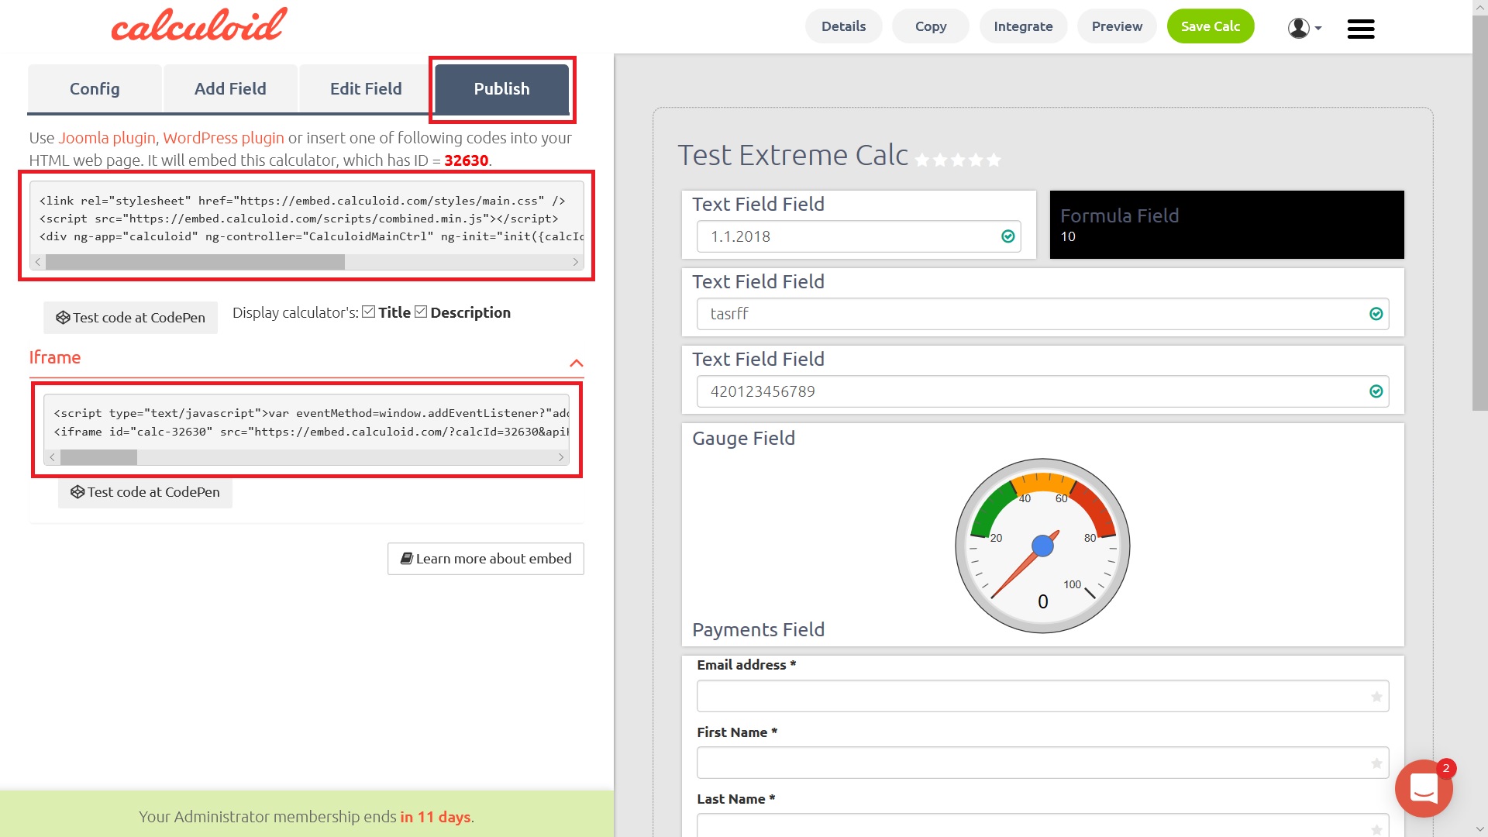Click the Gauge Field label
Image resolution: width=1488 pixels, height=837 pixels.
tap(743, 439)
